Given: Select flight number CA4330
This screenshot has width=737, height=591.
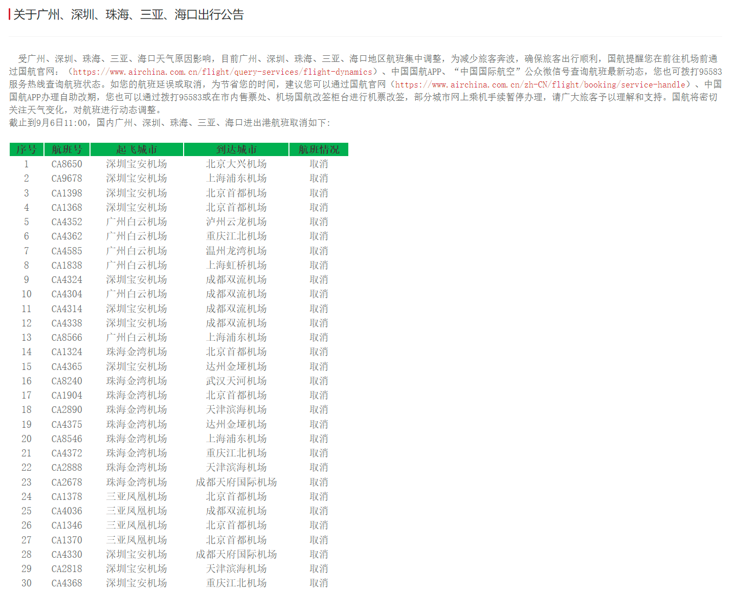Looking at the screenshot, I should pyautogui.click(x=67, y=555).
